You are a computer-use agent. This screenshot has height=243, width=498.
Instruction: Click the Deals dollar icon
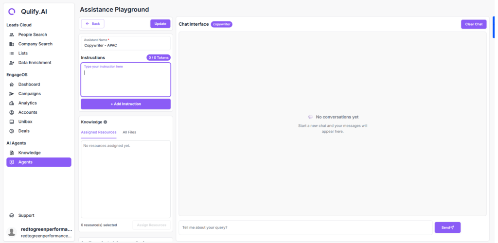[x=12, y=131]
